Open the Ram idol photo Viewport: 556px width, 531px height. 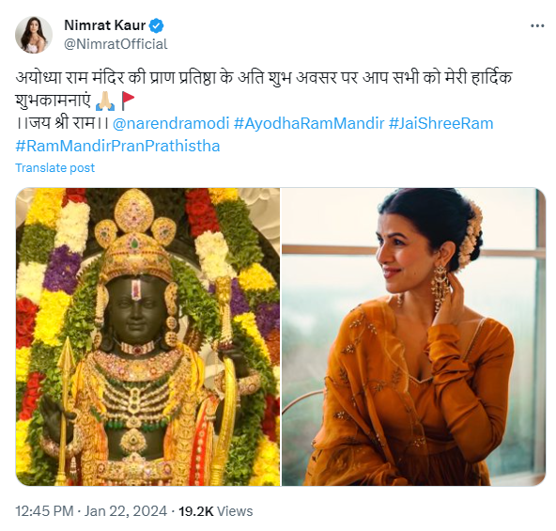pos(147,336)
